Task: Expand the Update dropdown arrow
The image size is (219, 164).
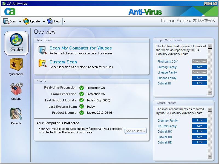Action: pos(44,22)
